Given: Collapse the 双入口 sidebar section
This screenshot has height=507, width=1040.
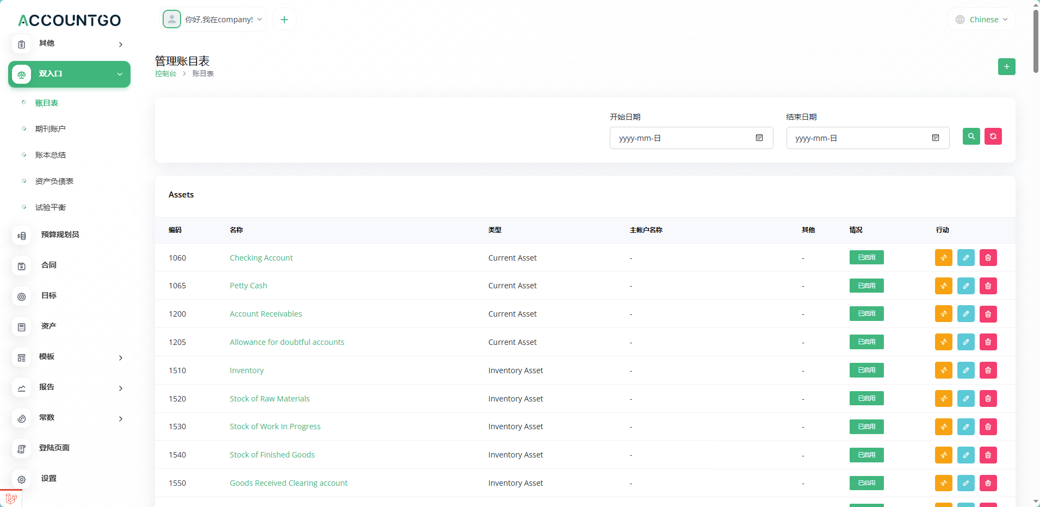Looking at the screenshot, I should pos(69,74).
